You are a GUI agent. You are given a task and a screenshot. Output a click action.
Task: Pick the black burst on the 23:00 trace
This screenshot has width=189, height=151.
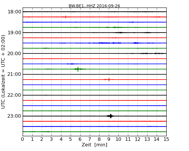[111, 116]
